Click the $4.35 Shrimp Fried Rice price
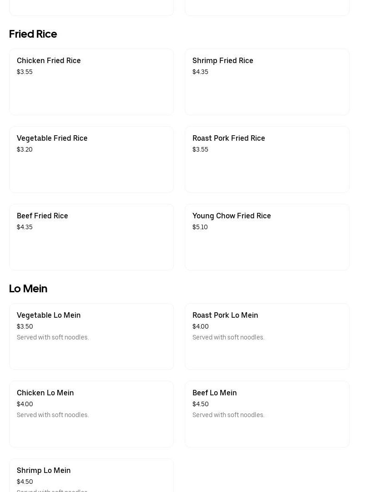 click(x=200, y=72)
